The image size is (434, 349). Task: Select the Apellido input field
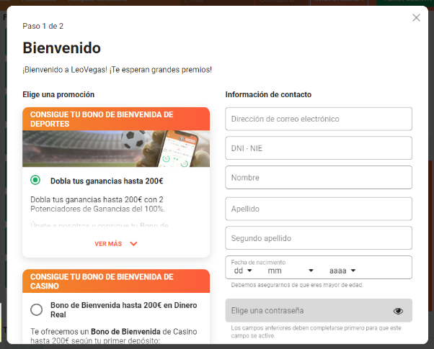tap(318, 209)
